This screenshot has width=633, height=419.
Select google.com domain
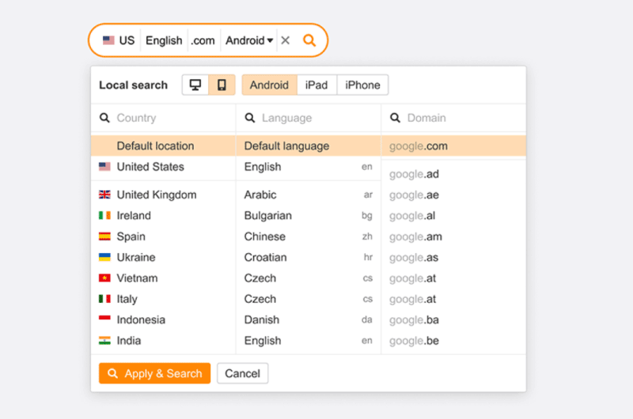pos(453,145)
